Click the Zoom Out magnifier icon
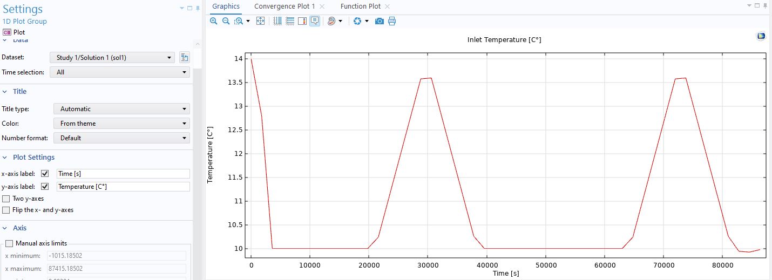 pyautogui.click(x=226, y=21)
